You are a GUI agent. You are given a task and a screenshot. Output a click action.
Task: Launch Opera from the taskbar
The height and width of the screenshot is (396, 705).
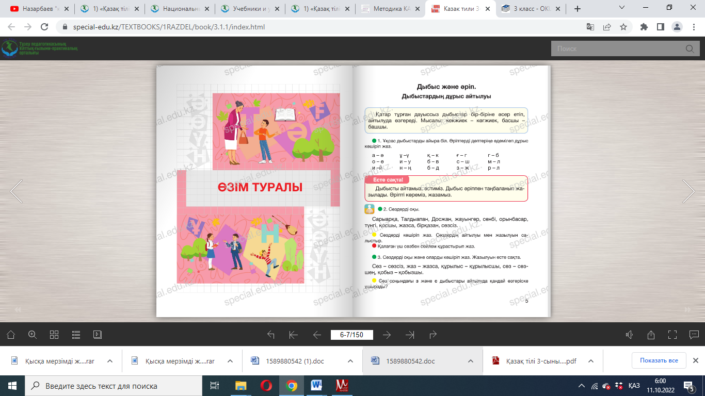266,386
